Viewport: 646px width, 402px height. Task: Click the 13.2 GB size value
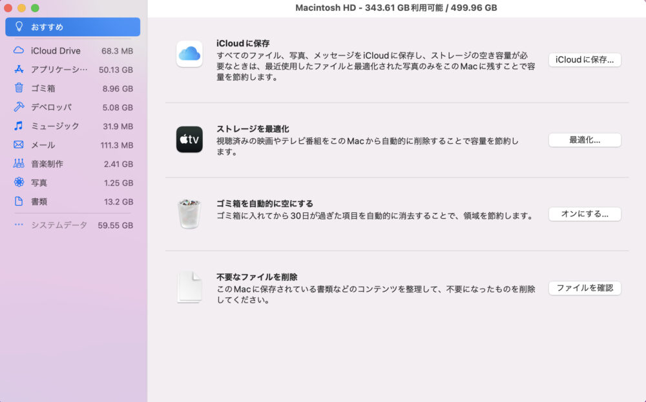pos(118,202)
